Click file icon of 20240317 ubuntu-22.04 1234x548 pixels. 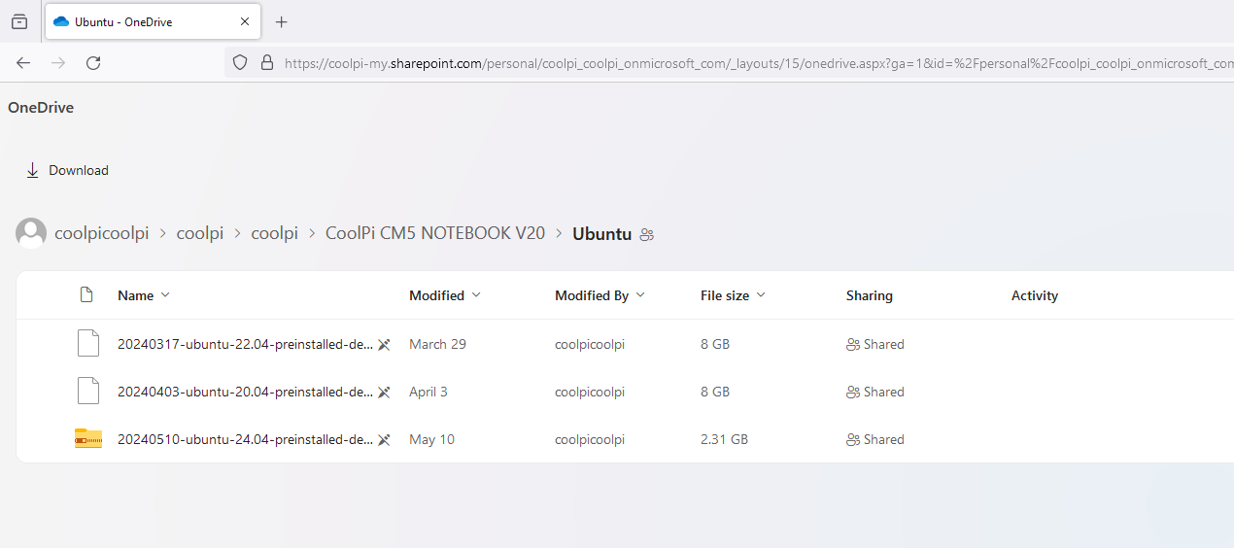point(88,344)
